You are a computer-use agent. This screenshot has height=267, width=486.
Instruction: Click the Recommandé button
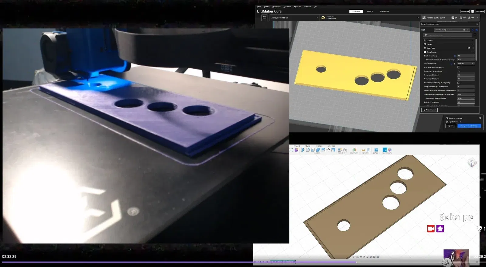[430, 110]
